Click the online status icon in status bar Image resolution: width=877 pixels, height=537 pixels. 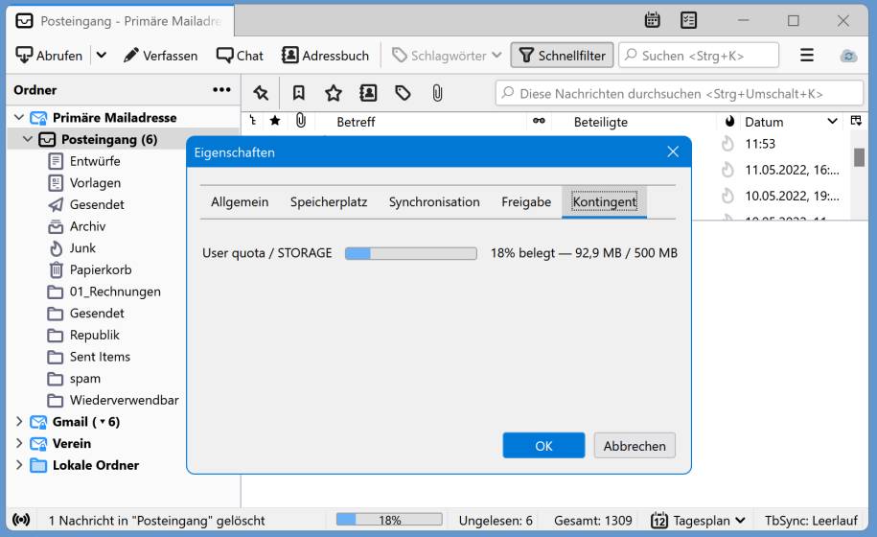(21, 520)
